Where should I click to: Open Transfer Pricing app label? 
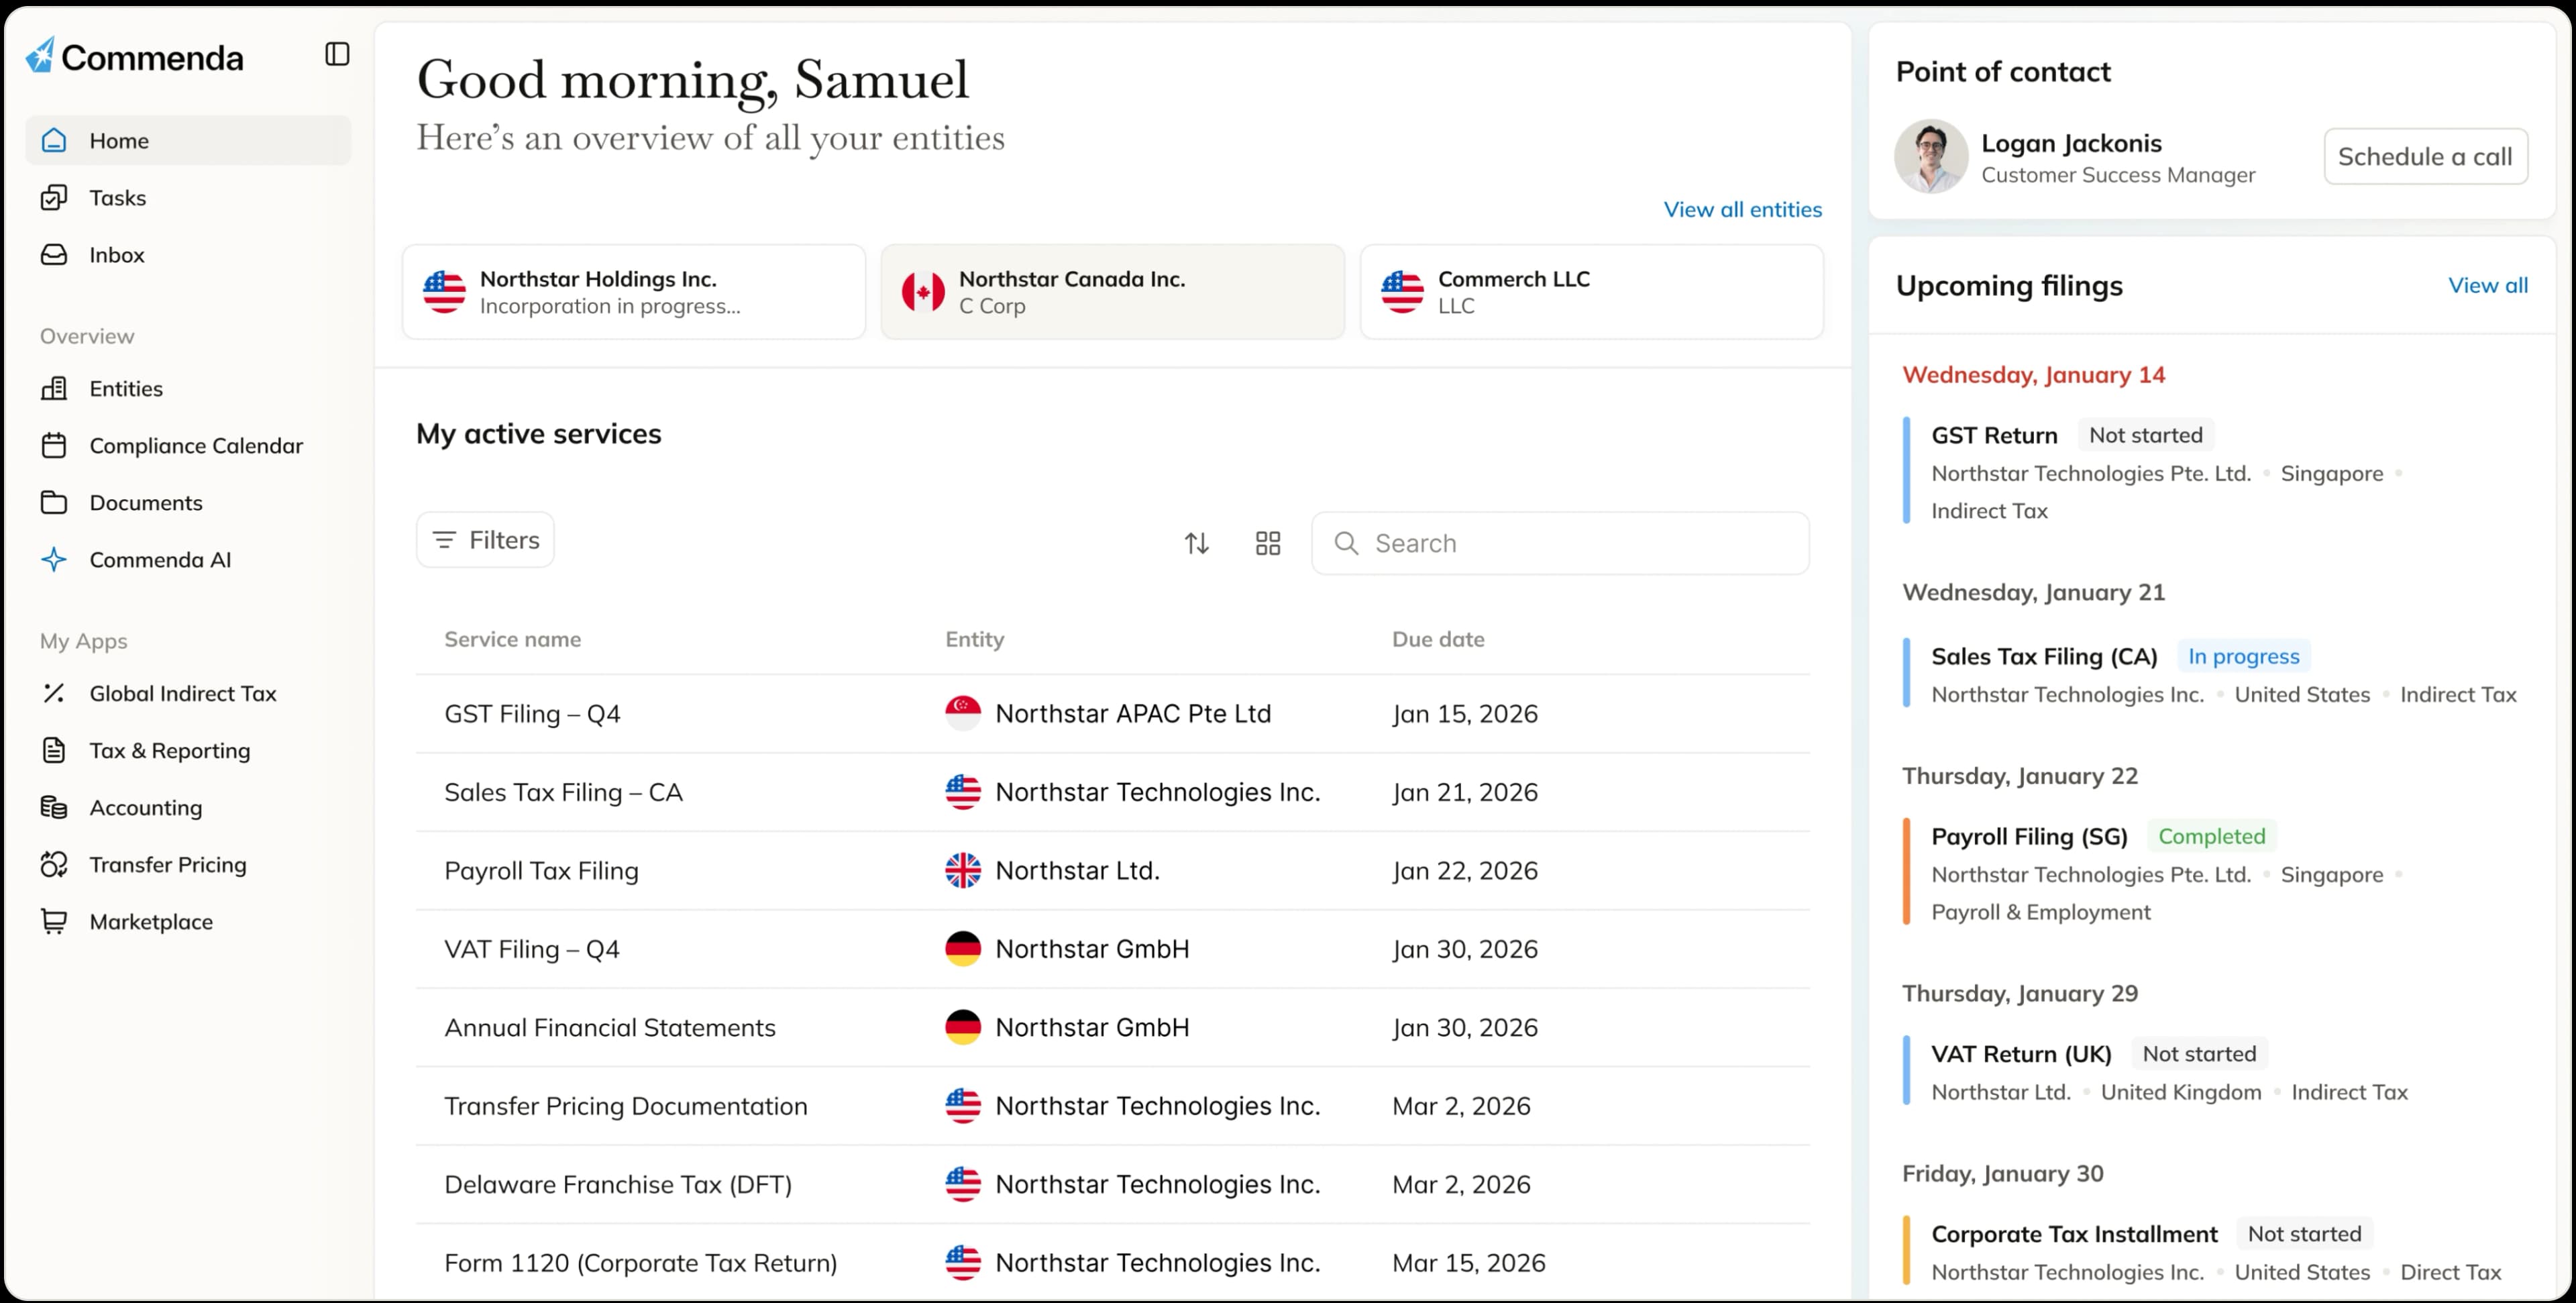point(168,865)
